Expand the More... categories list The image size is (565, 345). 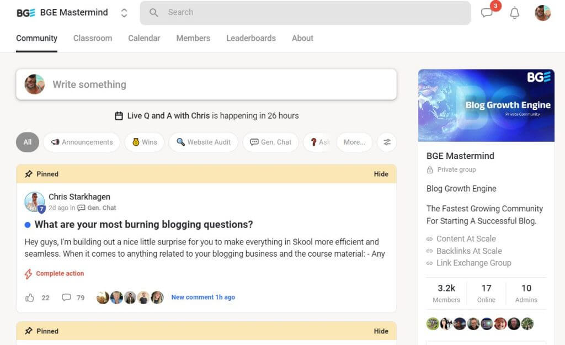point(354,142)
